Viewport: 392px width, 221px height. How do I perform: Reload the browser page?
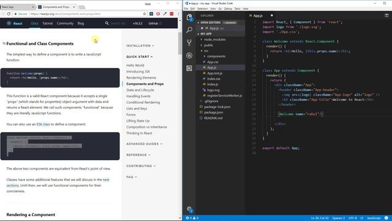pyautogui.click(x=9, y=14)
